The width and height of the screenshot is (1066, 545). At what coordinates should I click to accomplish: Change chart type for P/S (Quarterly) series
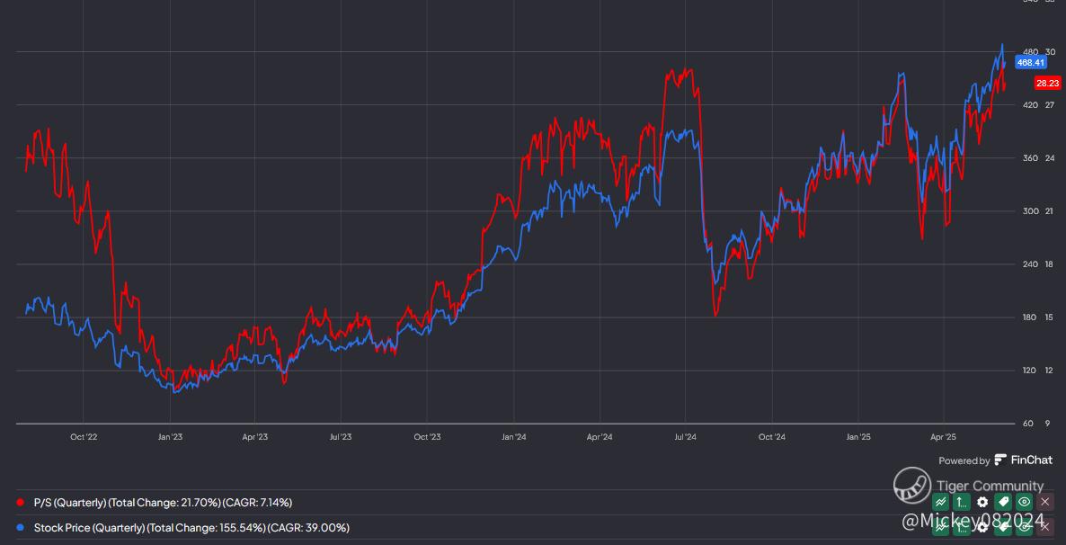point(940,502)
